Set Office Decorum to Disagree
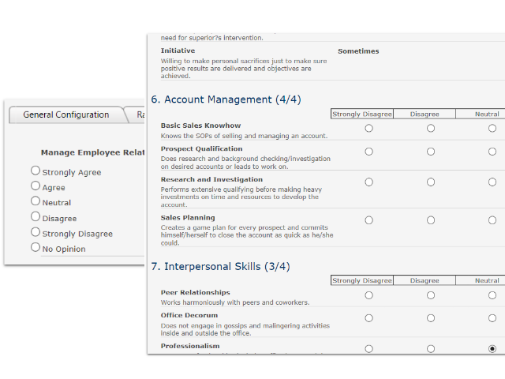 431,318
